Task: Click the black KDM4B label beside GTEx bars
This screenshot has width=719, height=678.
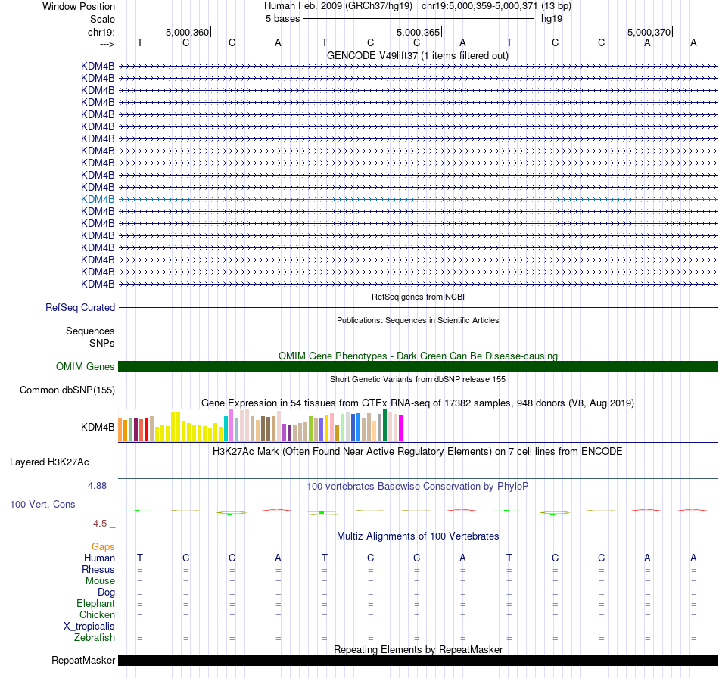Action: click(x=98, y=428)
